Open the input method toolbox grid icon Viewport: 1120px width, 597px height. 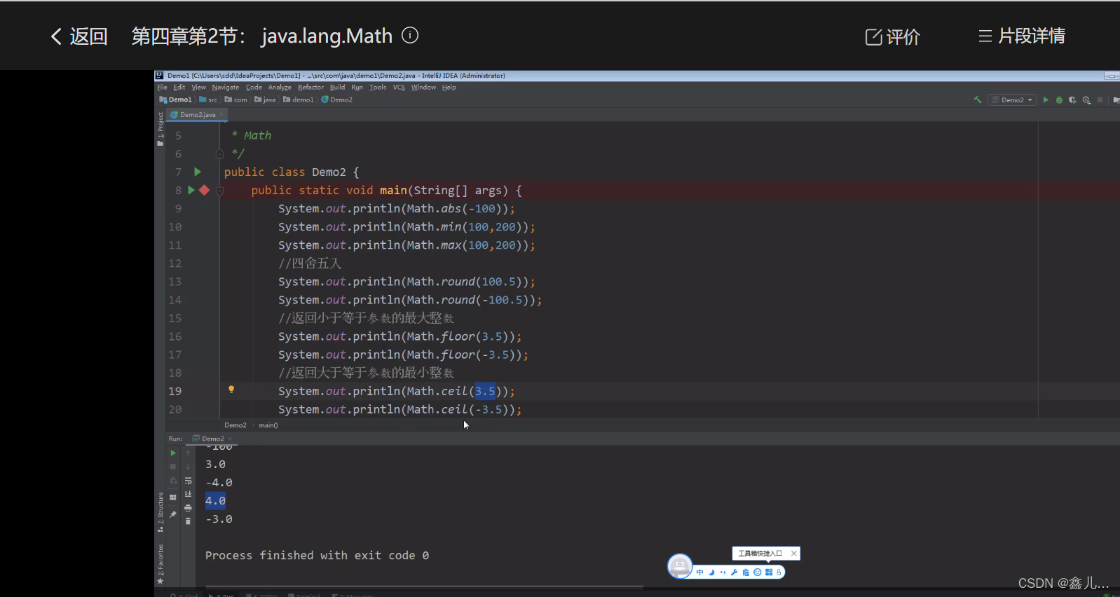click(x=768, y=572)
